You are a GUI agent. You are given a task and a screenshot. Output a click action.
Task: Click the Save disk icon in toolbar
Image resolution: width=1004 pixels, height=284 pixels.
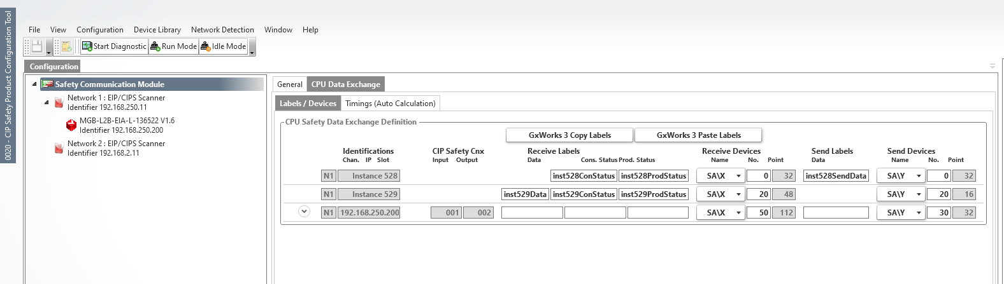[x=37, y=46]
